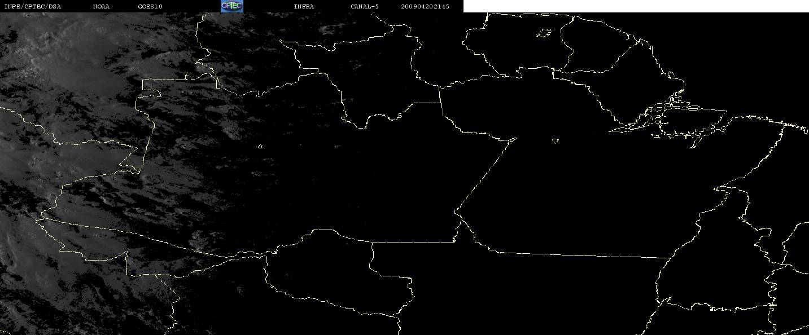Click the INFRA label in the header
Screen dimensions: 809x335
point(304,6)
